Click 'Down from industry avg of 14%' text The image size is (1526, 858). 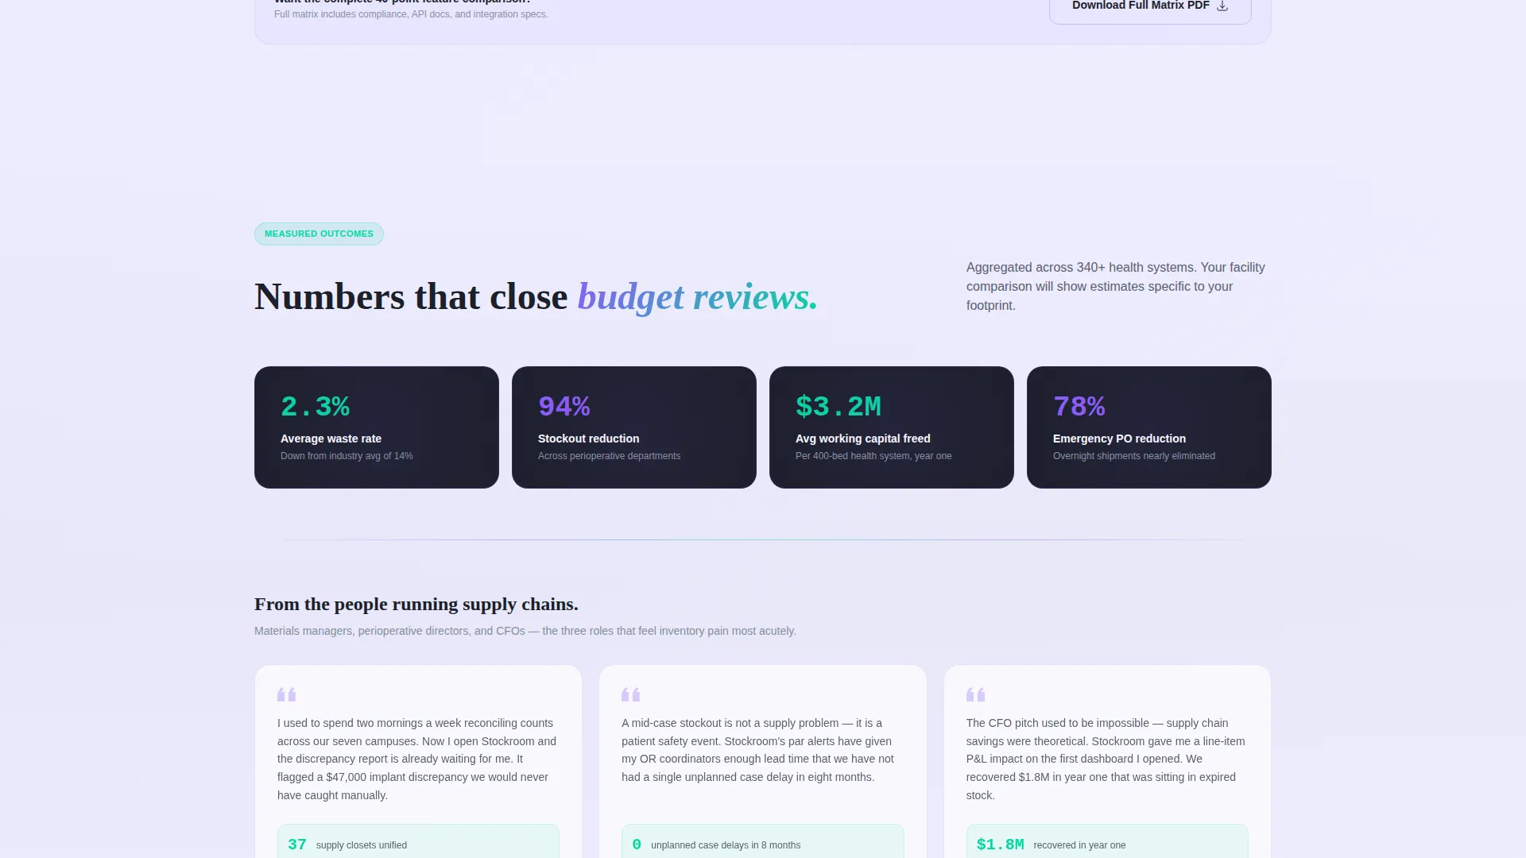click(x=347, y=456)
